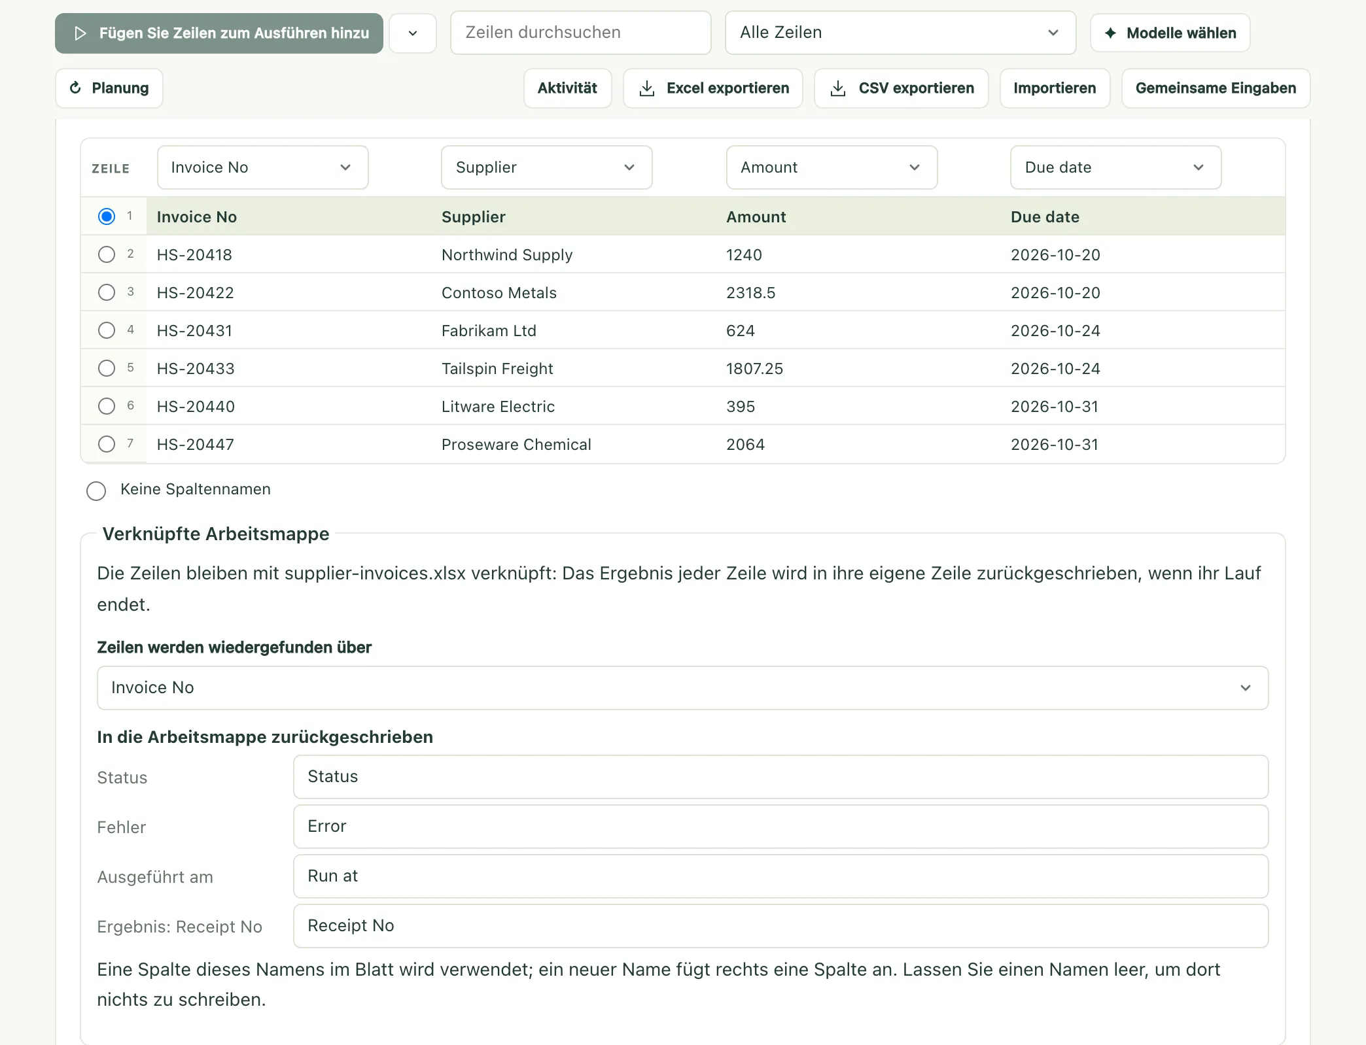This screenshot has height=1045, width=1366.
Task: Click the Importieren button
Action: pos(1055,88)
